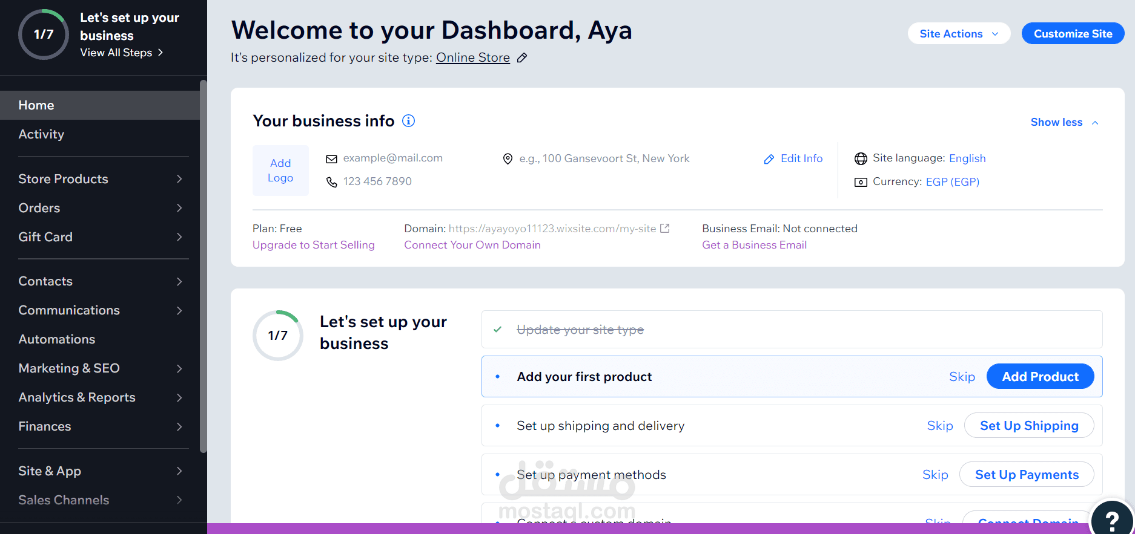Open the business info tooltip icon
Screen dimensions: 1135x534
409,121
